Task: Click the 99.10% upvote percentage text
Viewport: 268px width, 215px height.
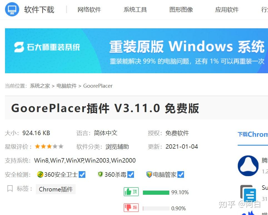Action: coord(180,193)
